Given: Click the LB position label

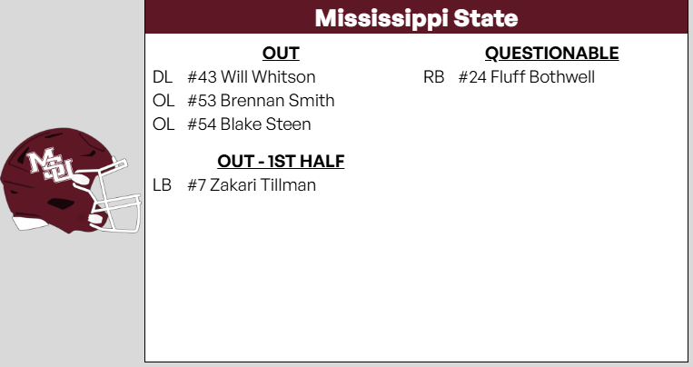Looking at the screenshot, I should [163, 185].
